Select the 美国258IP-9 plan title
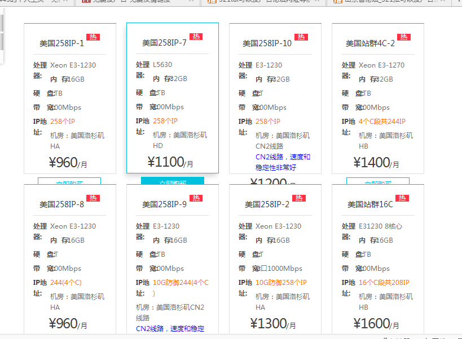Image resolution: width=462 pixels, height=339 pixels. pos(164,204)
